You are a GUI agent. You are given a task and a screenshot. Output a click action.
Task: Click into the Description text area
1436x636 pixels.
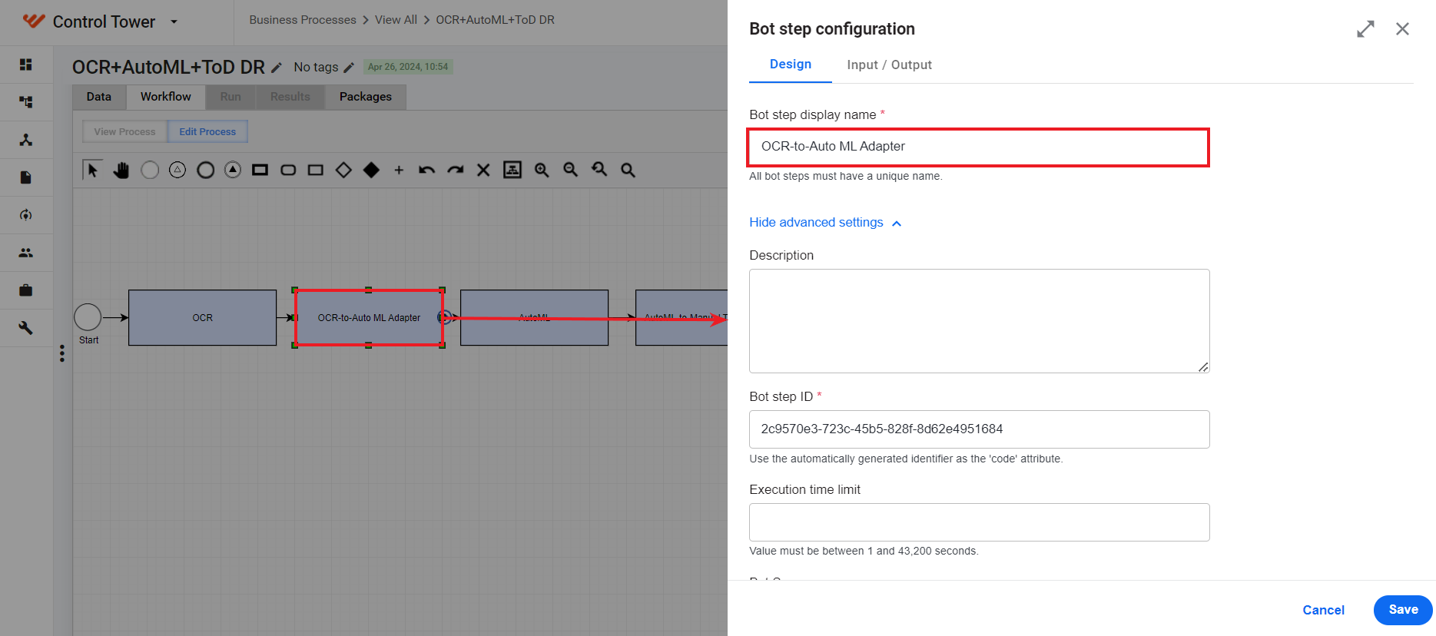click(979, 321)
